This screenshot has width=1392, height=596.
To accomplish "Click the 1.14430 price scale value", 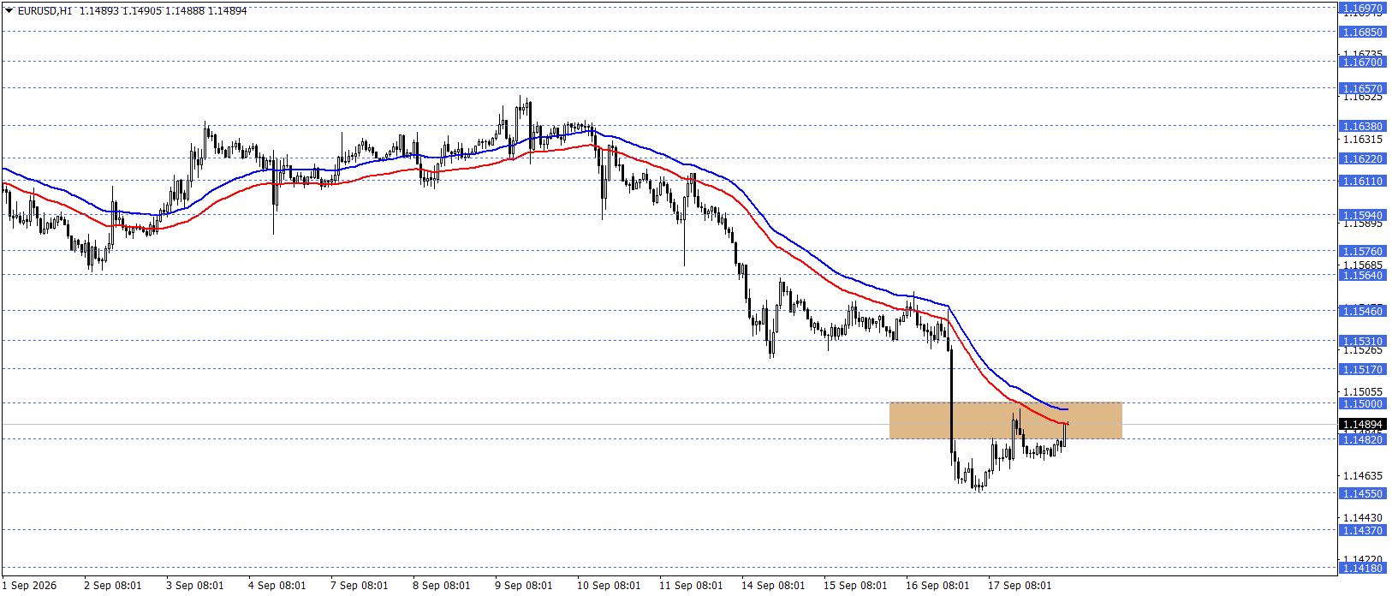I will (x=1362, y=517).
